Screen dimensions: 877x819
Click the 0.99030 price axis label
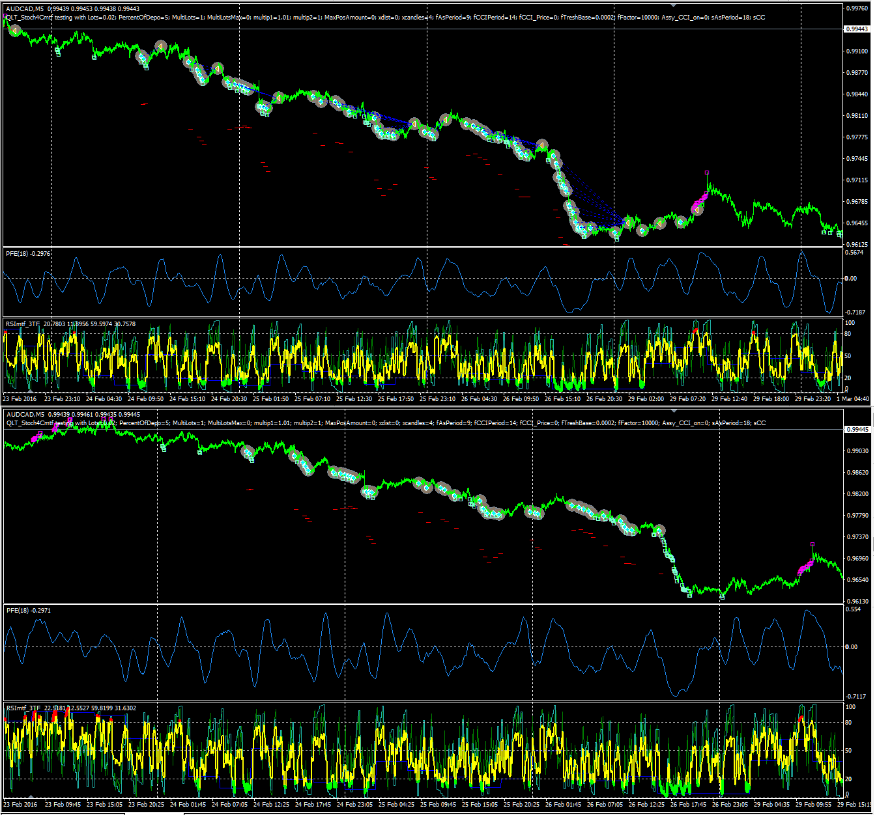click(x=857, y=451)
